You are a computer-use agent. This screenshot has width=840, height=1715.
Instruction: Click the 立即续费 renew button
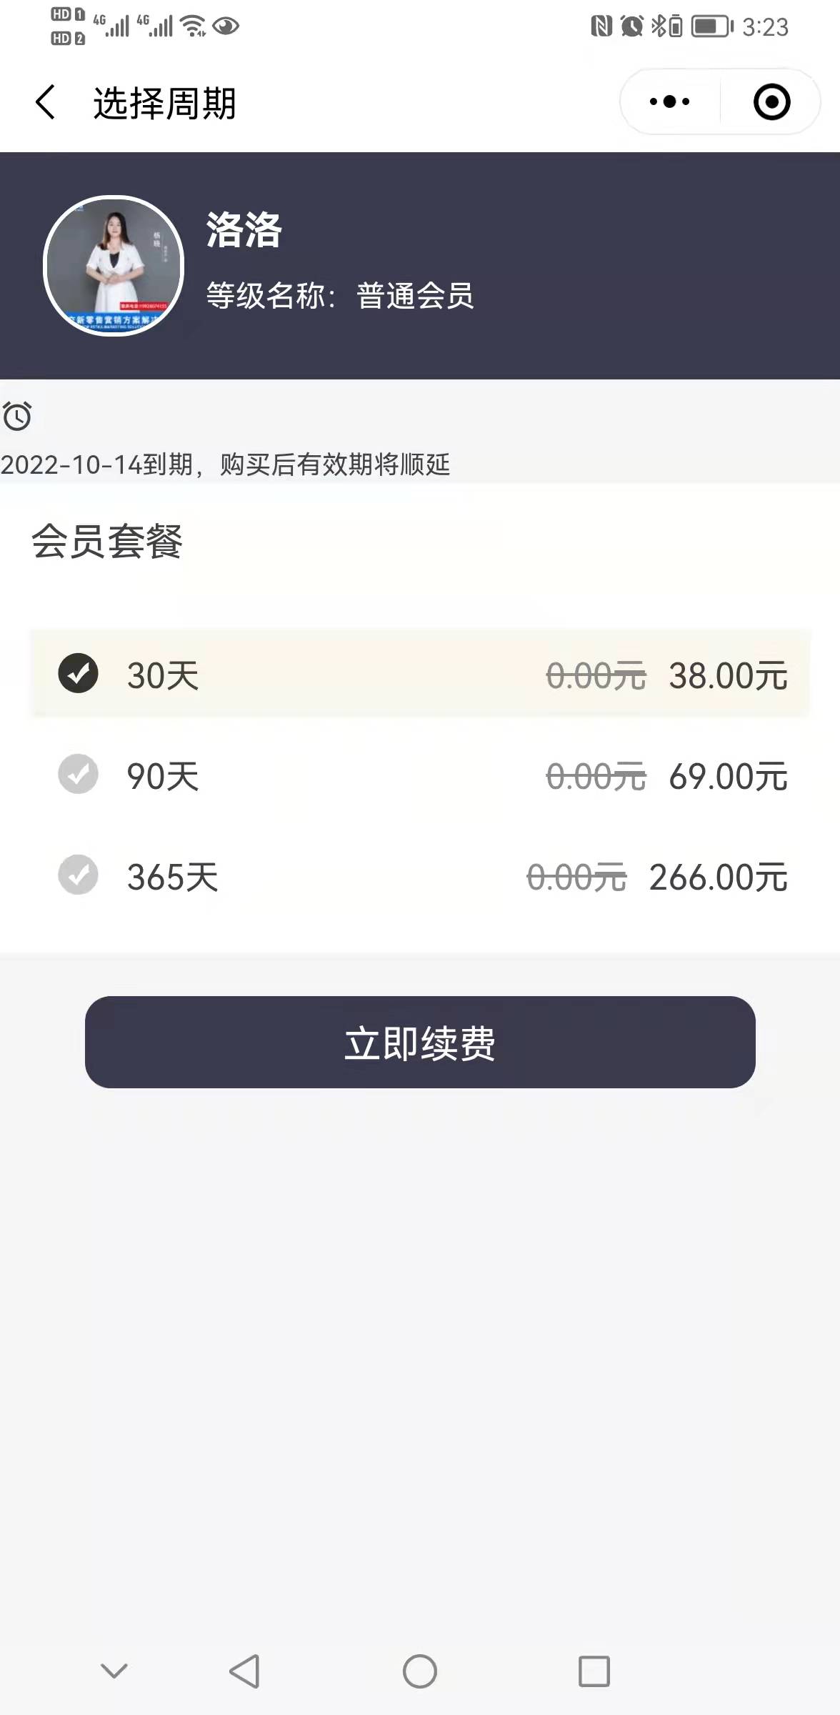[x=420, y=1043]
